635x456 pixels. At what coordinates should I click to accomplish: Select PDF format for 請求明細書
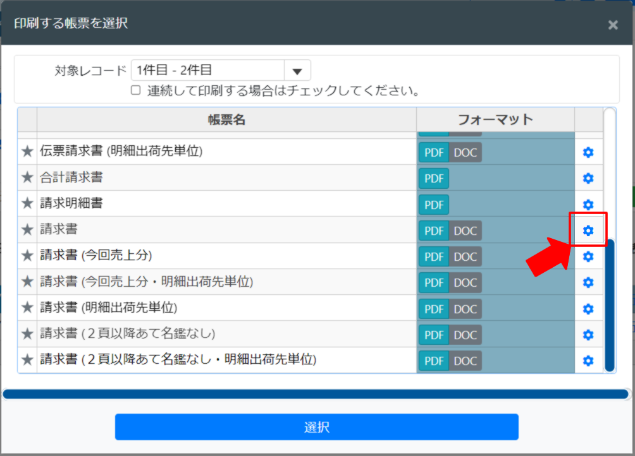tap(434, 204)
